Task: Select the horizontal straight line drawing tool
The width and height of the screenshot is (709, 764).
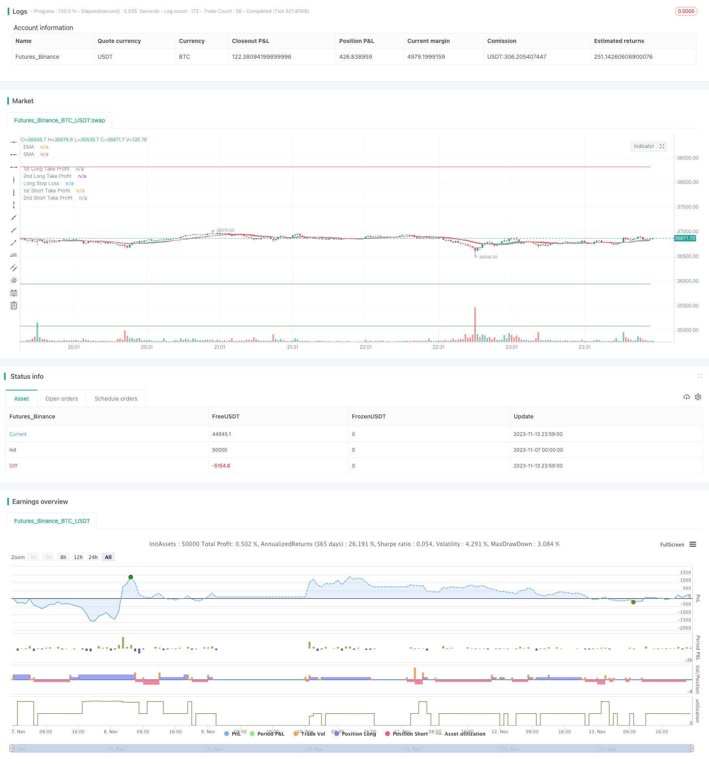Action: point(14,142)
